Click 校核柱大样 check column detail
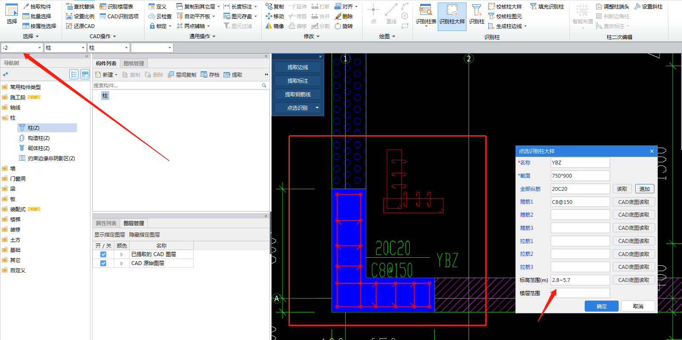682x340 pixels. click(x=505, y=6)
